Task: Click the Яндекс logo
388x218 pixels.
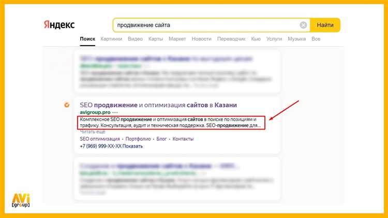Action: point(59,25)
